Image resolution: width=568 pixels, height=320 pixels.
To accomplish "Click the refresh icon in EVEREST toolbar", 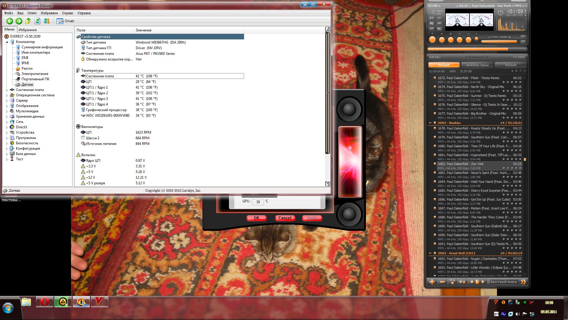I will pyautogui.click(x=37, y=21).
